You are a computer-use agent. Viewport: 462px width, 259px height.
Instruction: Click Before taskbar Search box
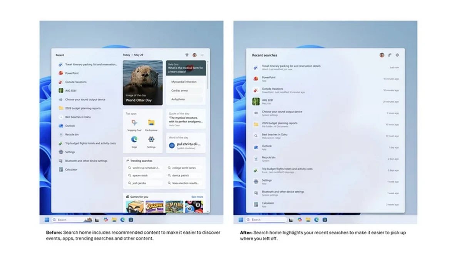coord(72,220)
